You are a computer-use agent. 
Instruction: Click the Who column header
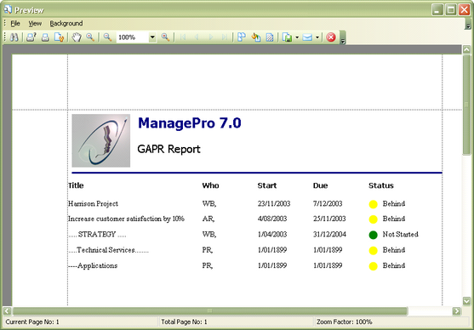[210, 185]
